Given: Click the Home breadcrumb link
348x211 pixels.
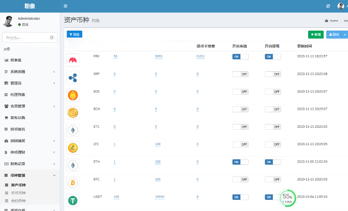Looking at the screenshot, I should tap(334, 21).
